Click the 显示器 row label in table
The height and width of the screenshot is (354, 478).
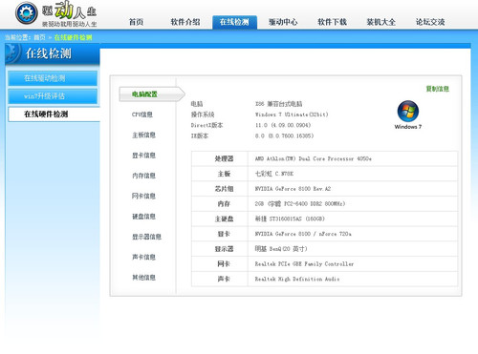click(x=224, y=249)
